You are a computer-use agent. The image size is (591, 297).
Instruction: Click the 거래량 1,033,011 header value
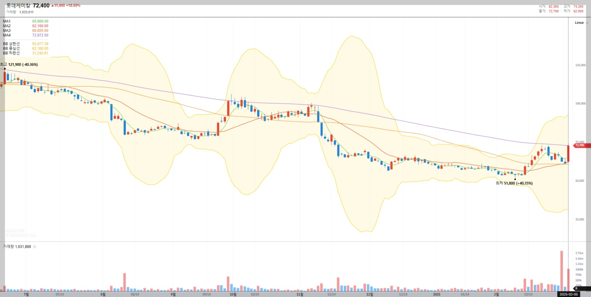(x=20, y=12)
